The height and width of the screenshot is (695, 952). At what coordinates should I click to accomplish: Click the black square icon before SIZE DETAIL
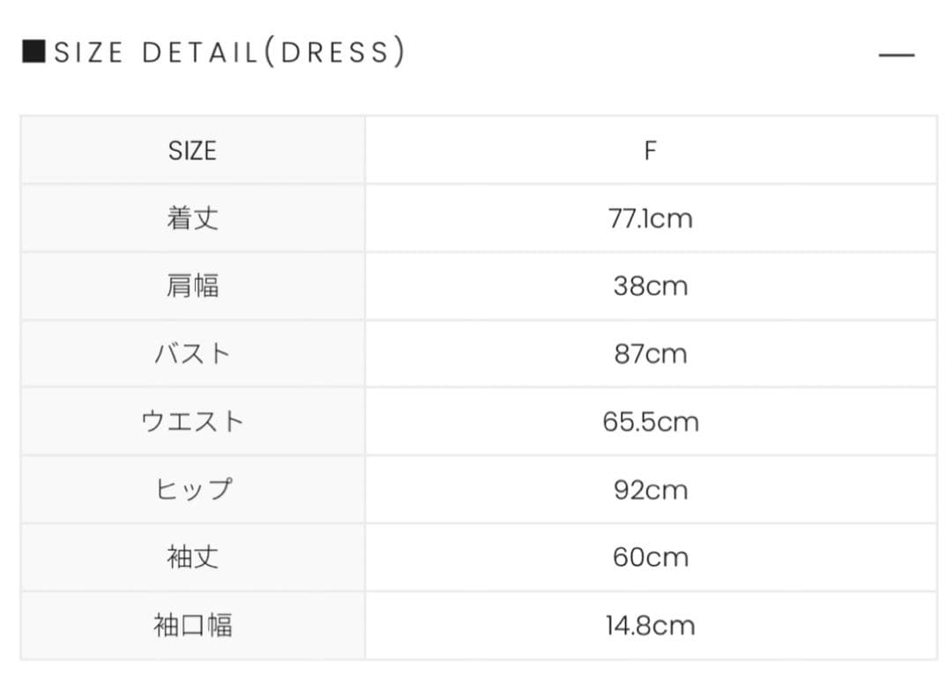point(33,51)
